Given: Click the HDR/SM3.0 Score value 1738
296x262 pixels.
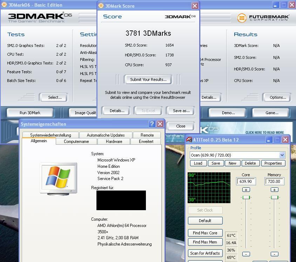Looking at the screenshot, I should tap(169, 55).
